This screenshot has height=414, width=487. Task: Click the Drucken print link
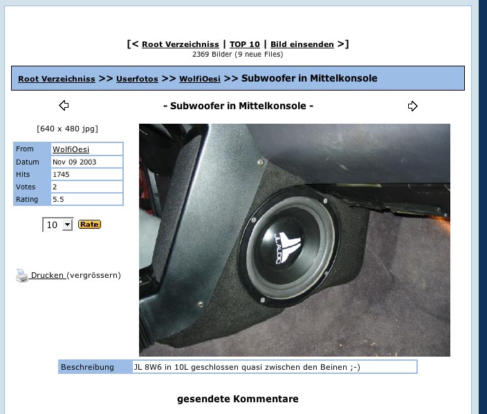(47, 275)
